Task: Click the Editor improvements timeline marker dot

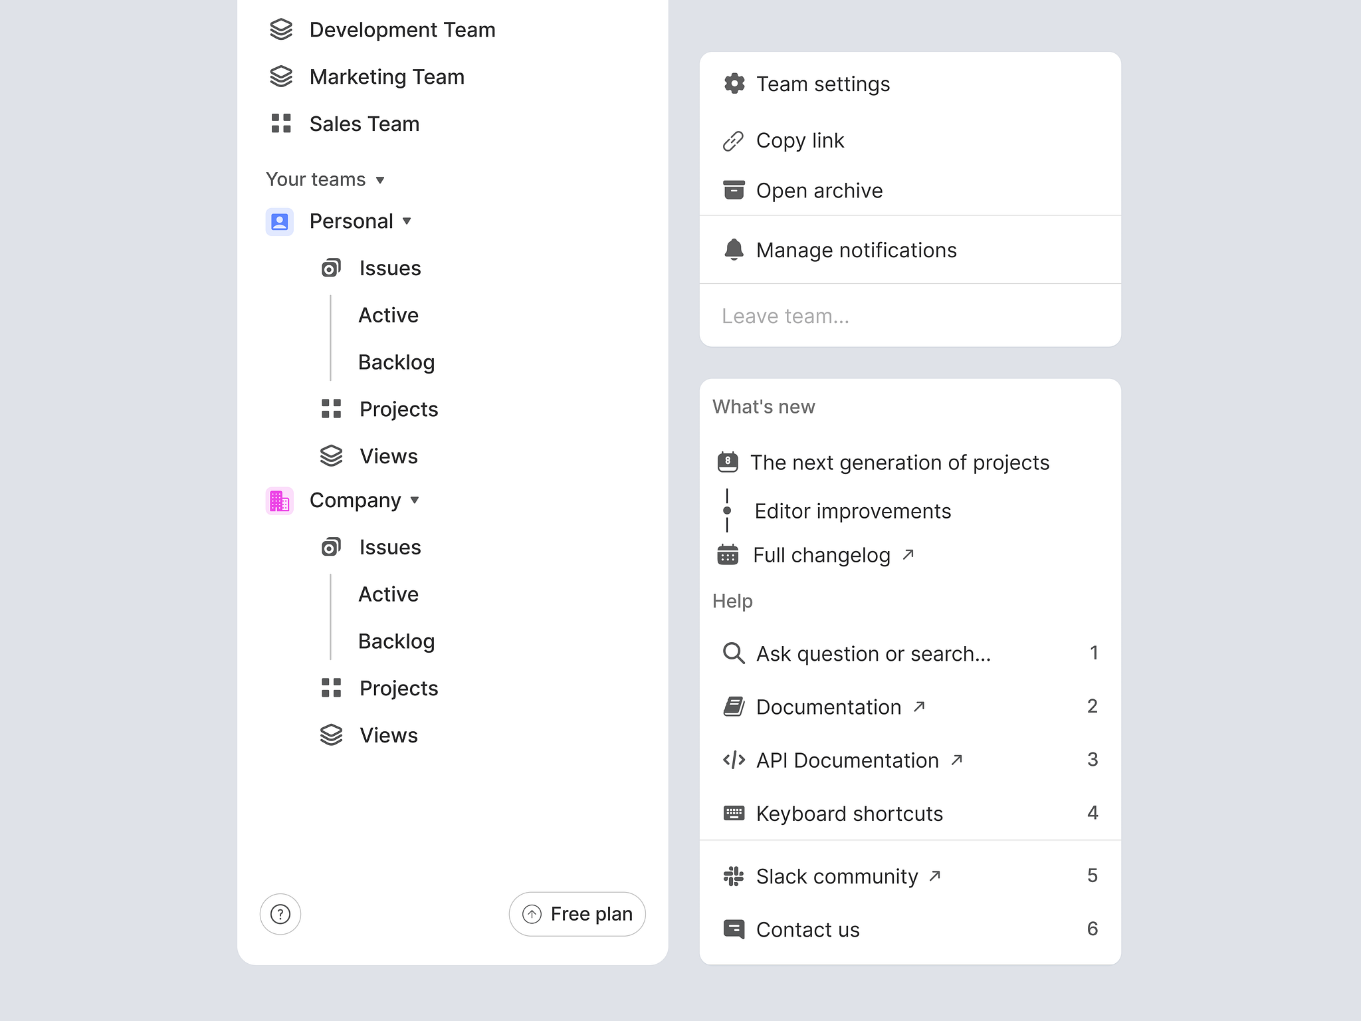Action: click(x=728, y=510)
